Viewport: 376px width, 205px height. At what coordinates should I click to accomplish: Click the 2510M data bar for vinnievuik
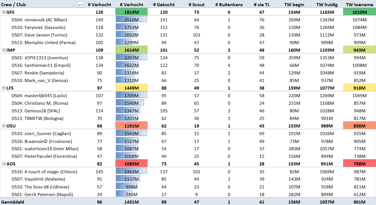(x=131, y=20)
